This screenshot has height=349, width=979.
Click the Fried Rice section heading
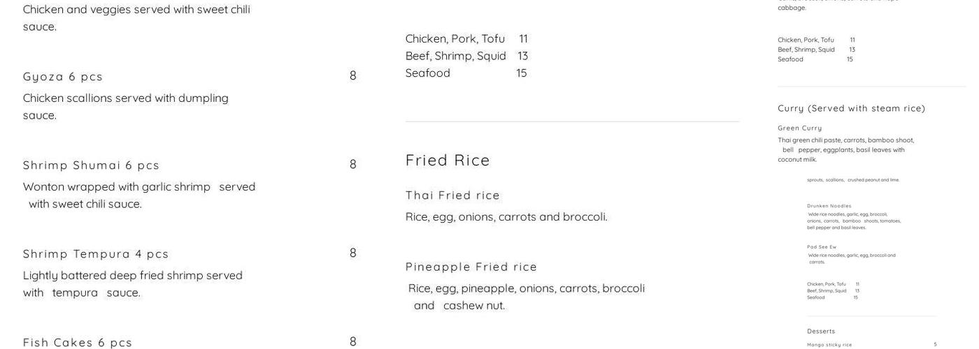[448, 160]
